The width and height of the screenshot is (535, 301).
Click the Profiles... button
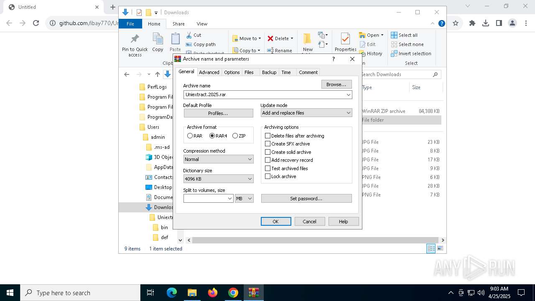click(x=218, y=113)
